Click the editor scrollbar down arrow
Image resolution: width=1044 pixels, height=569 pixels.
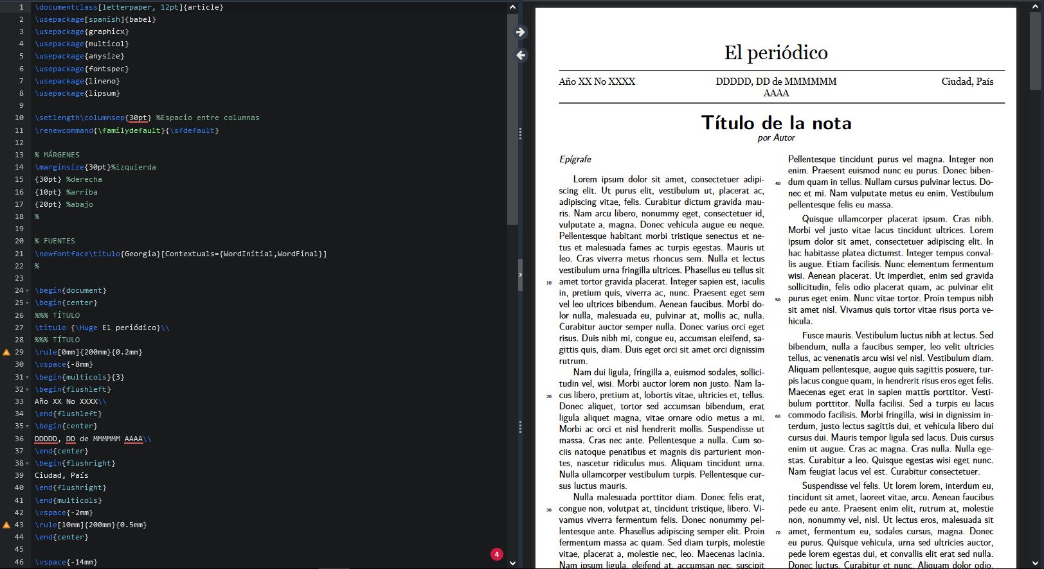(x=512, y=563)
